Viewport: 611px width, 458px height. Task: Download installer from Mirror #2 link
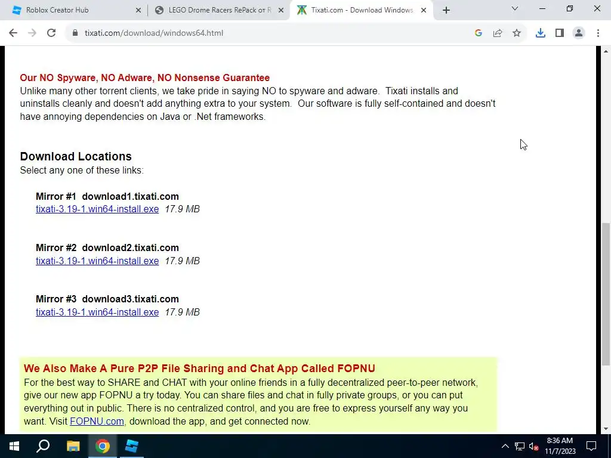(x=97, y=261)
